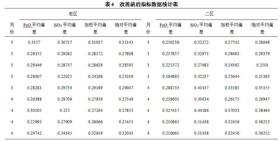Select the 绝对平均偏差 header under 二区
The width and height of the screenshot is (280, 141).
click(x=262, y=28)
